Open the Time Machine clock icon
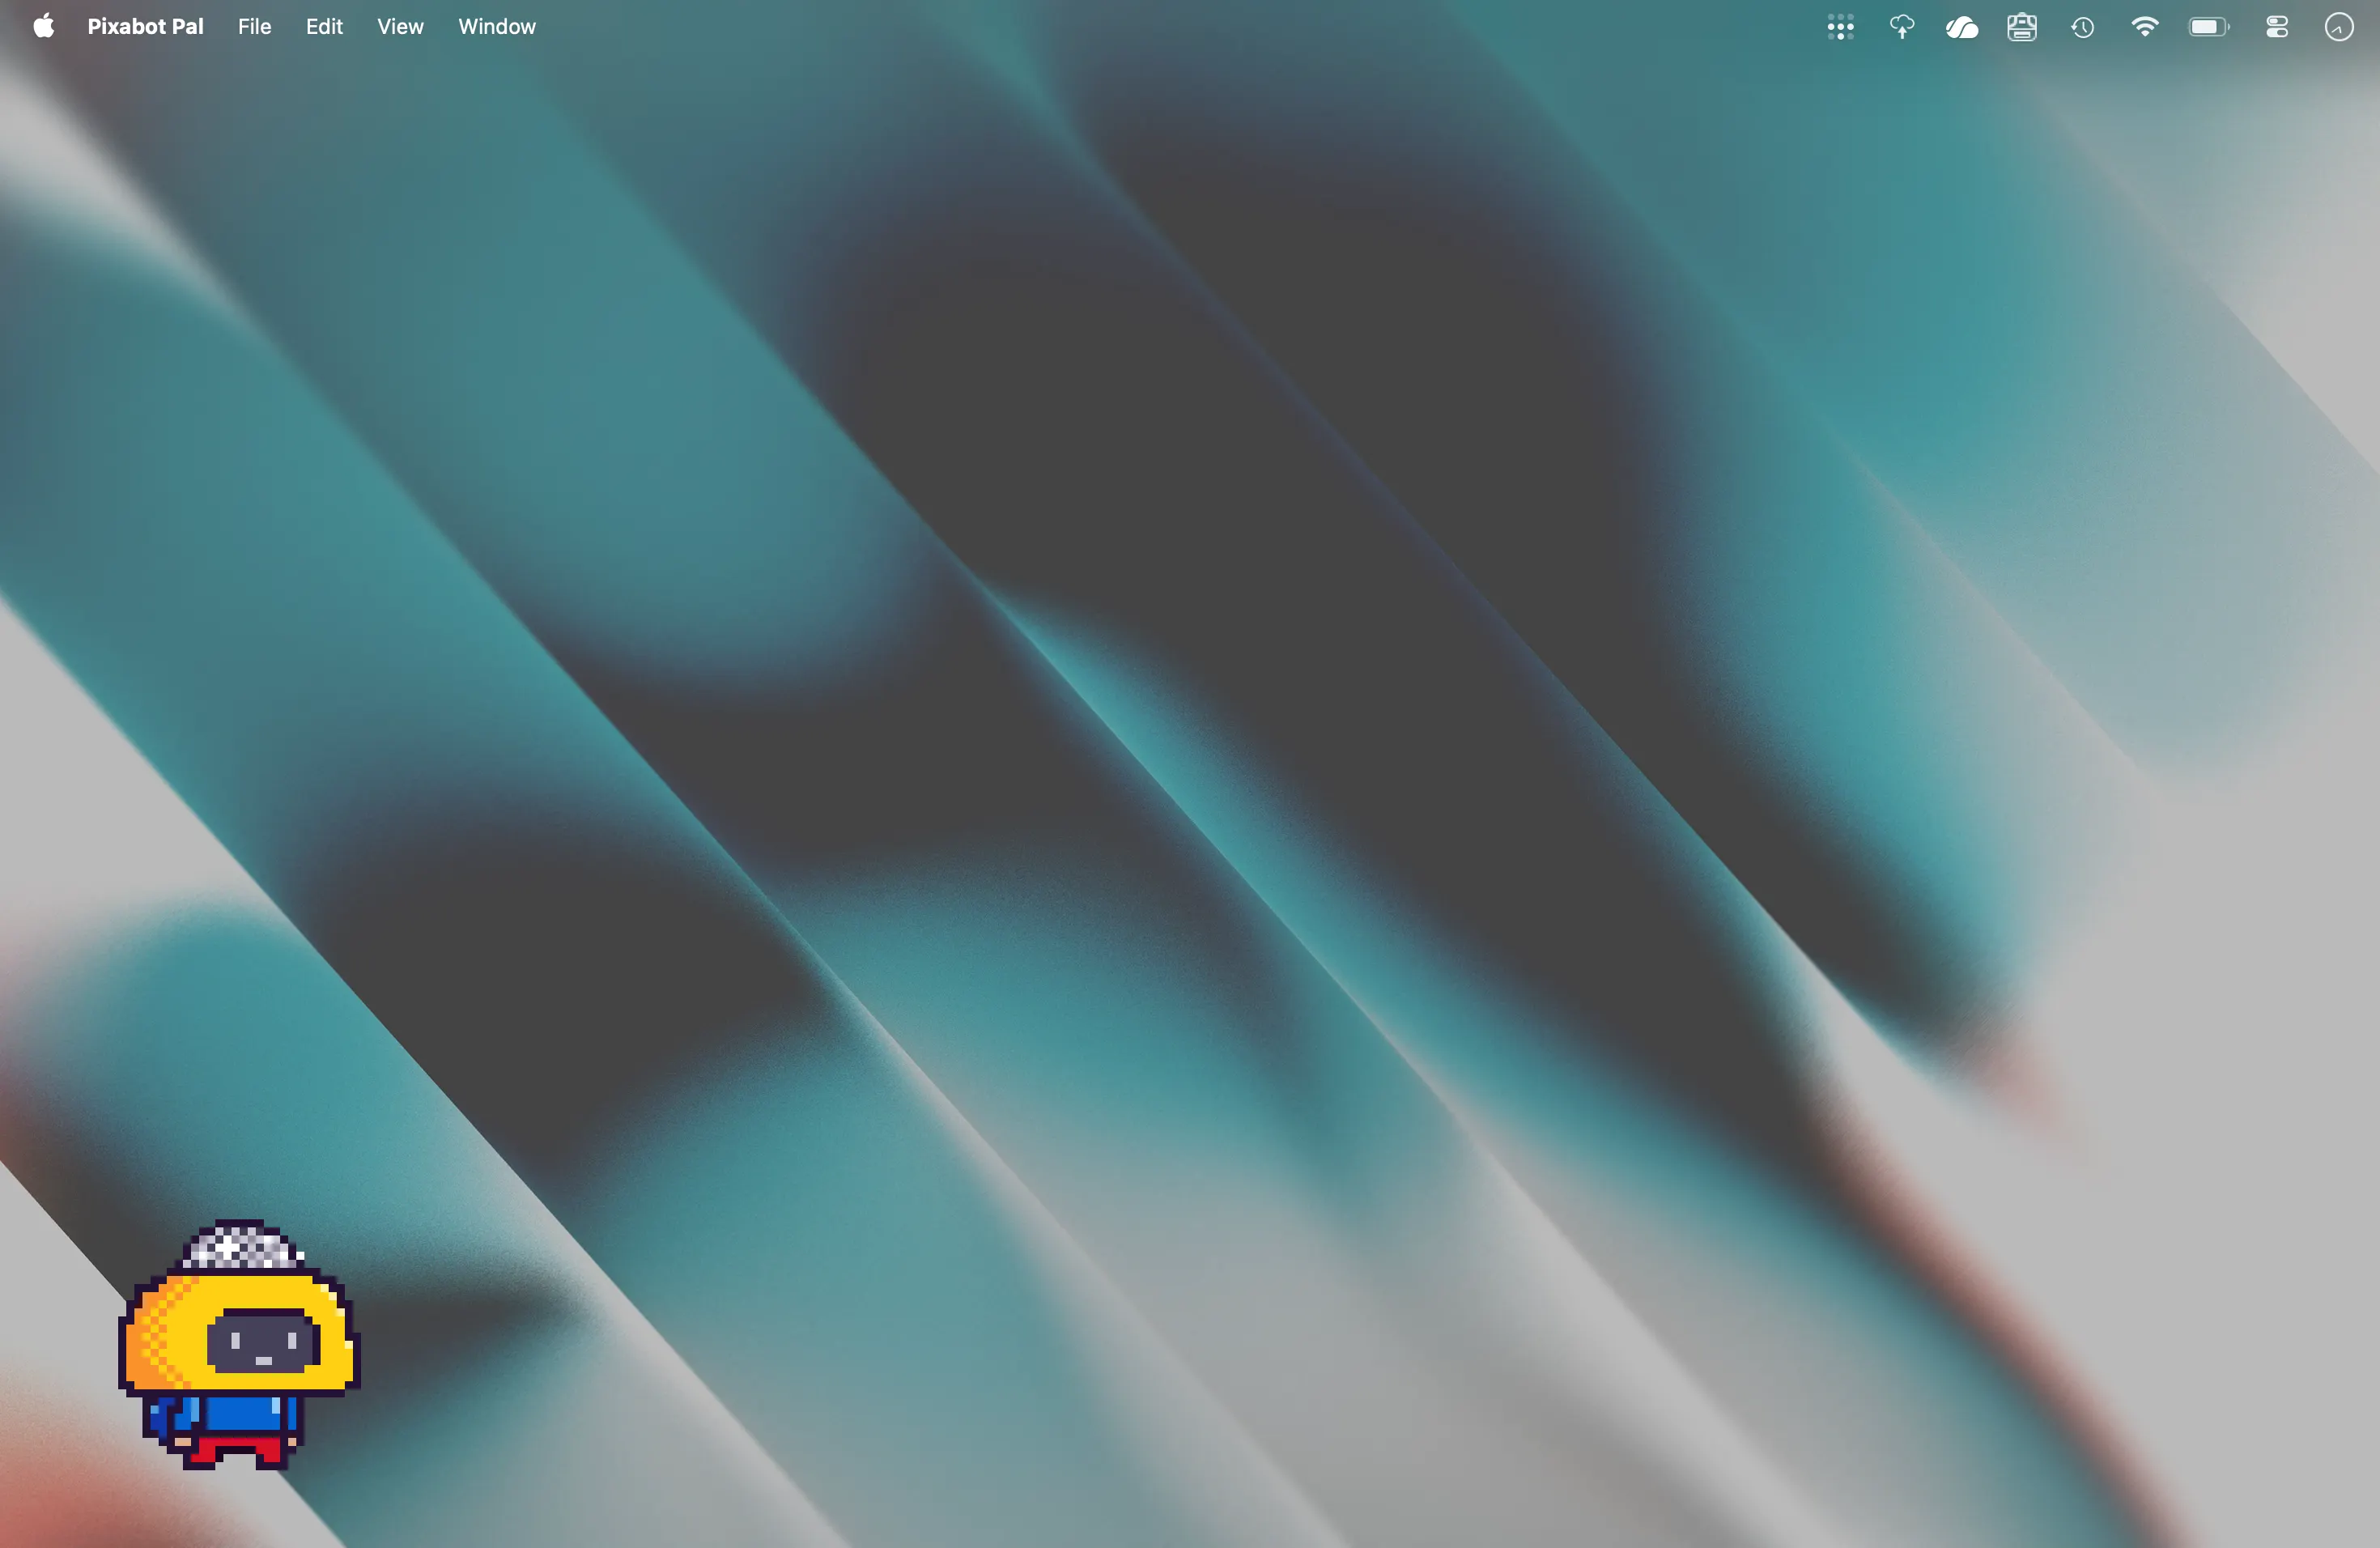 point(2083,27)
